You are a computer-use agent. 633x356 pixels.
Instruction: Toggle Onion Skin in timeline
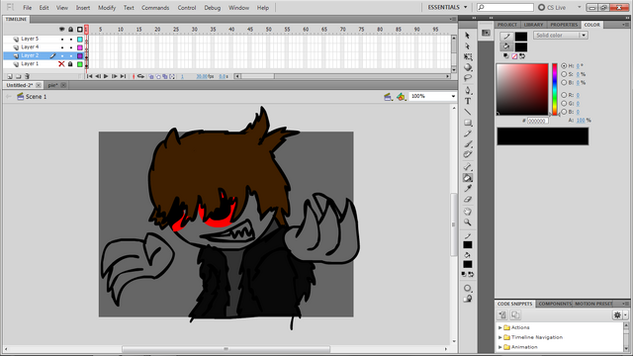pos(151,76)
